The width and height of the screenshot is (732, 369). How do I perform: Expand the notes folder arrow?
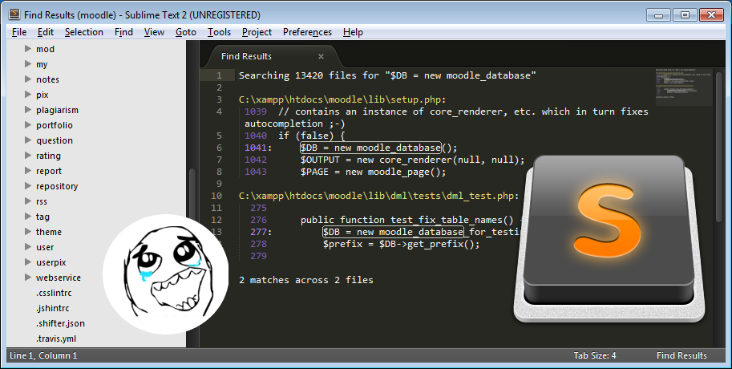point(28,79)
